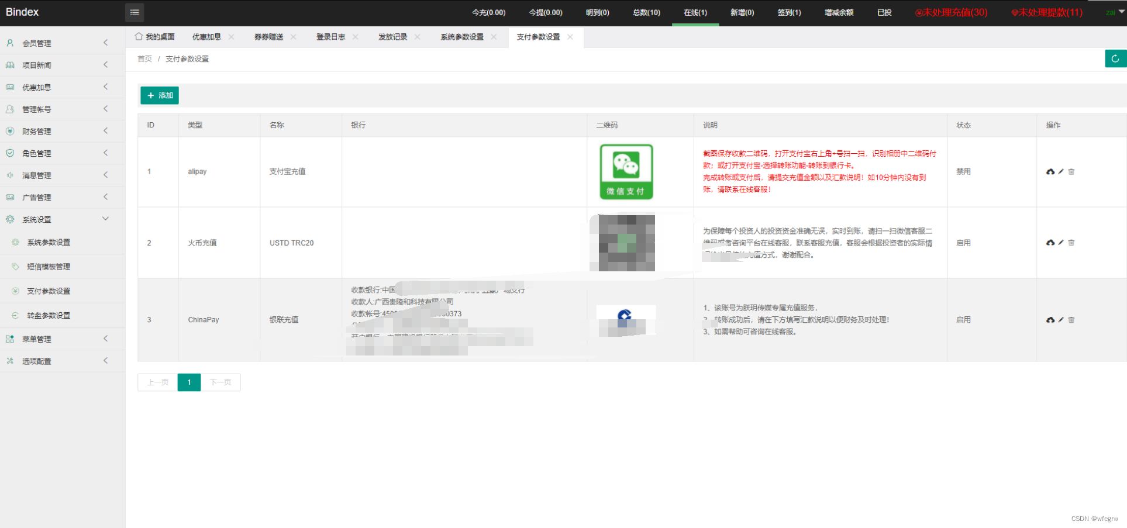1127x528 pixels.
Task: Open the edit pencil icon for alipay row
Action: tap(1060, 172)
